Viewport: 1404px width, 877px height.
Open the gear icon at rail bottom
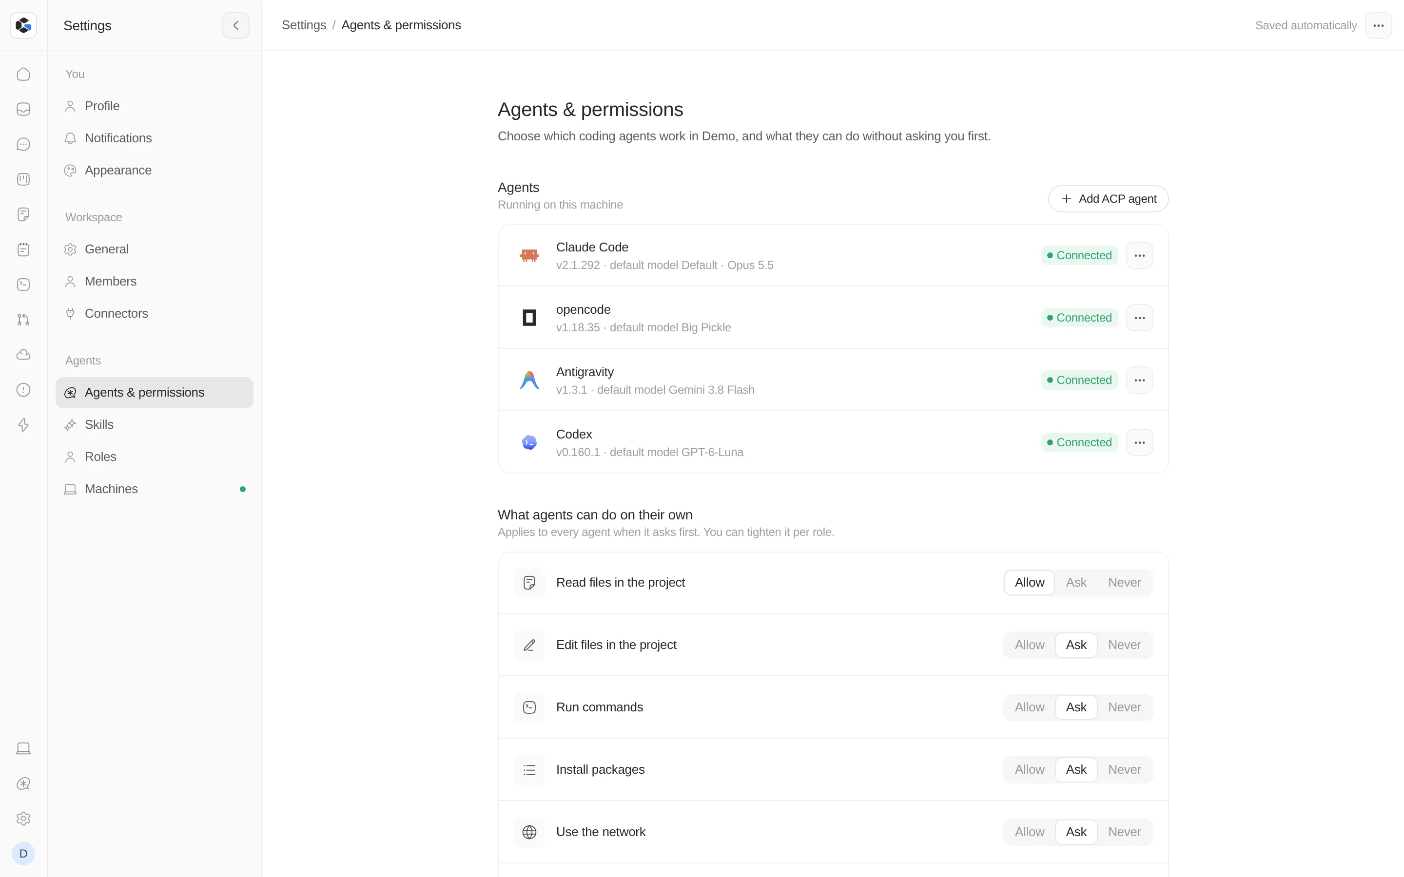pyautogui.click(x=23, y=819)
